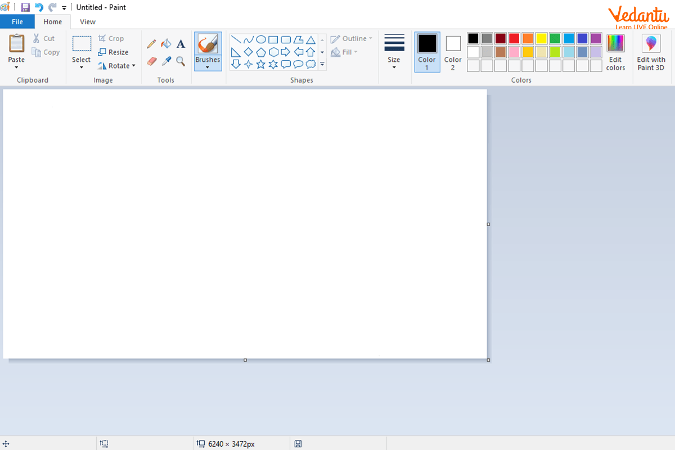
Task: Set Color 1 as the active color
Action: point(427,52)
